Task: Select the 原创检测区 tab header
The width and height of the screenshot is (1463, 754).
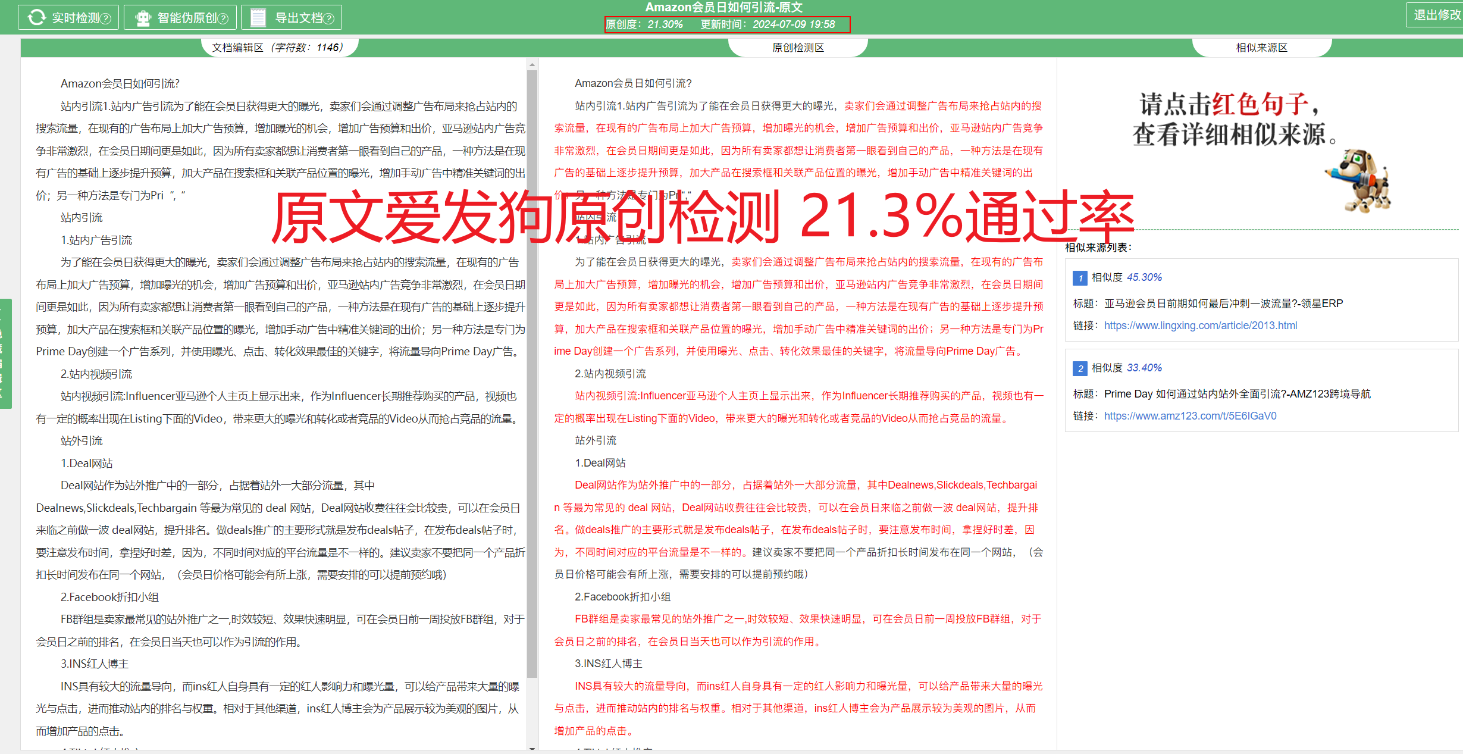Action: pyautogui.click(x=798, y=48)
